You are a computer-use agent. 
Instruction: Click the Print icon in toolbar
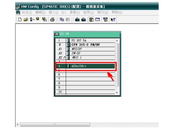pyautogui.click(x=52, y=20)
